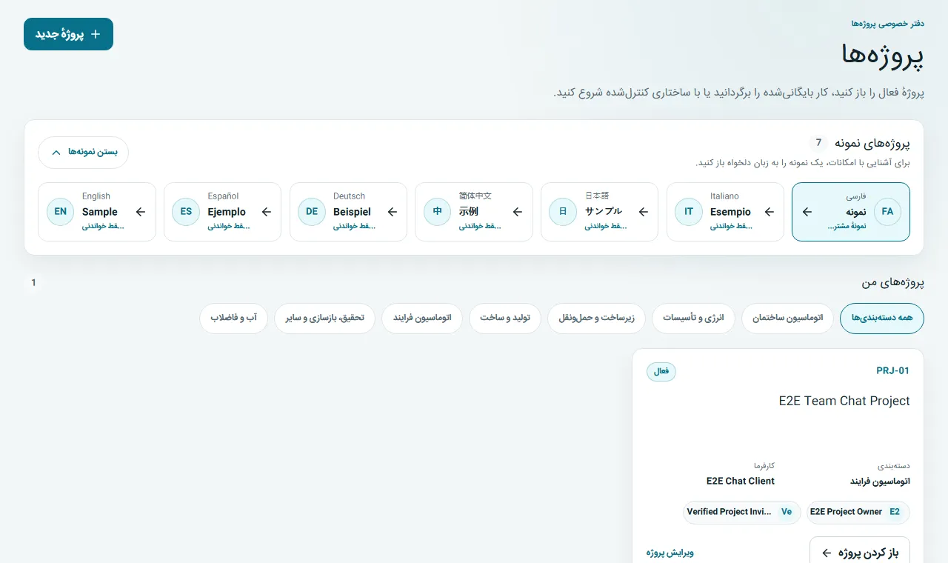Click the samples count badge 7
The image size is (948, 563).
click(818, 143)
